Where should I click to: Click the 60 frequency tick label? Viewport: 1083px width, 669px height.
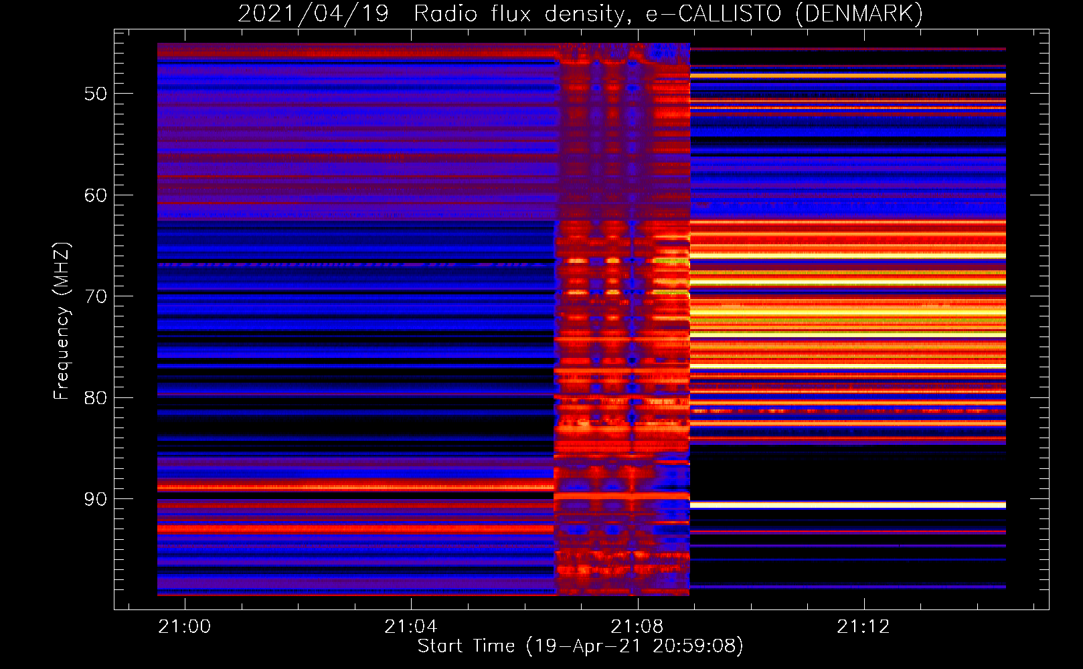click(96, 195)
